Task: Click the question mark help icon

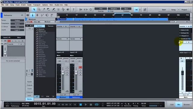Action: click(x=74, y=9)
